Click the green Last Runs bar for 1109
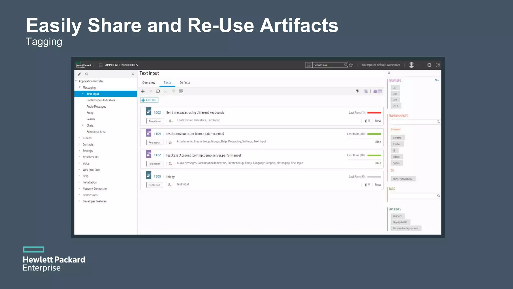The height and width of the screenshot is (289, 513). pyautogui.click(x=374, y=134)
